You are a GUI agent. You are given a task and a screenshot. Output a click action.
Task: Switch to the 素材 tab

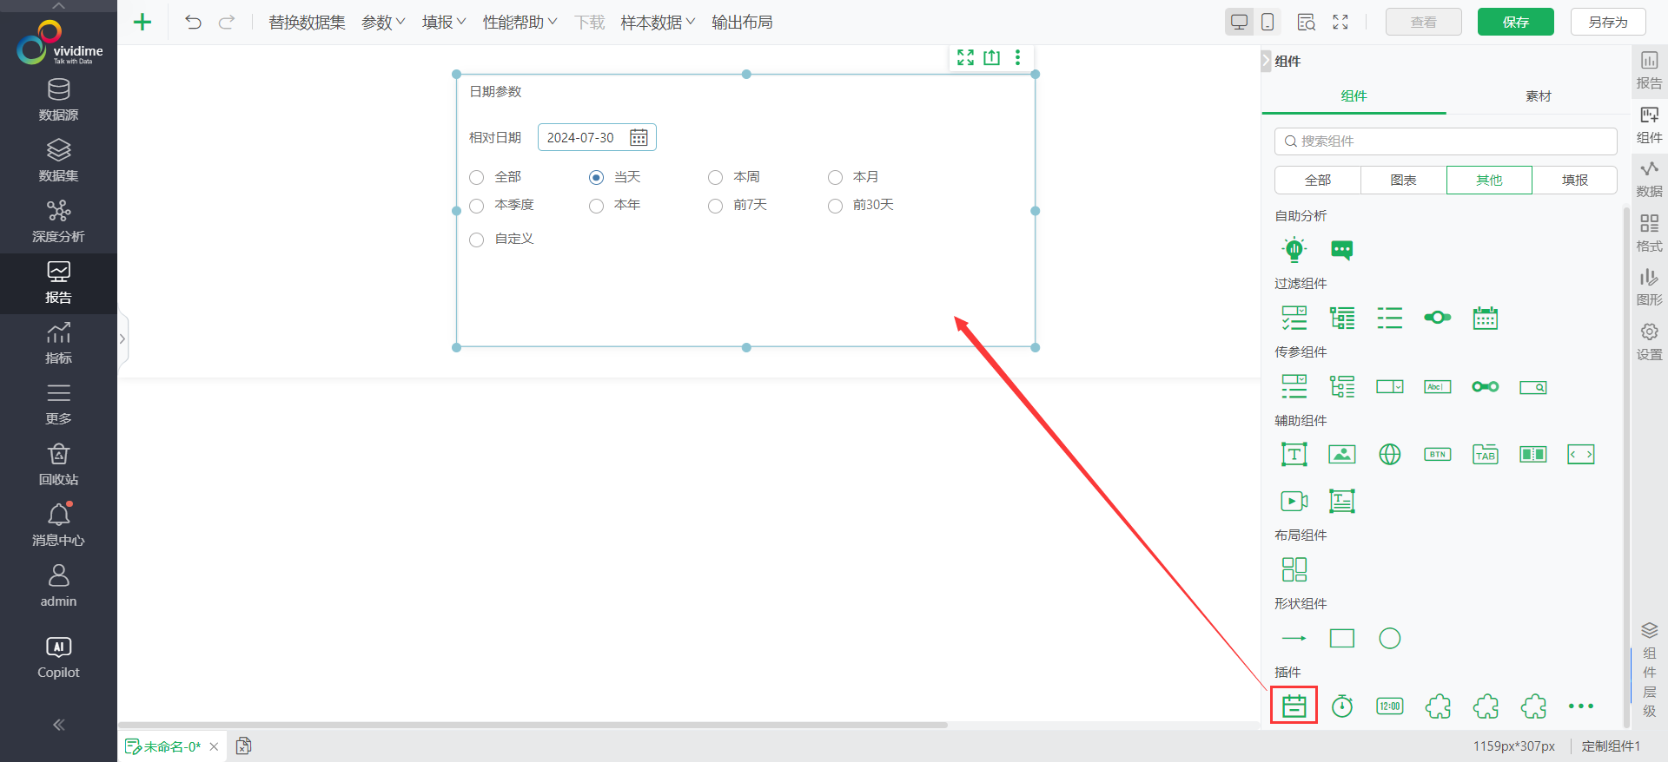point(1538,96)
